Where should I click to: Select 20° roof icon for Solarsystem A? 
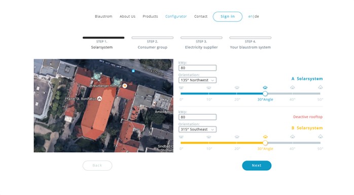[x=237, y=87]
